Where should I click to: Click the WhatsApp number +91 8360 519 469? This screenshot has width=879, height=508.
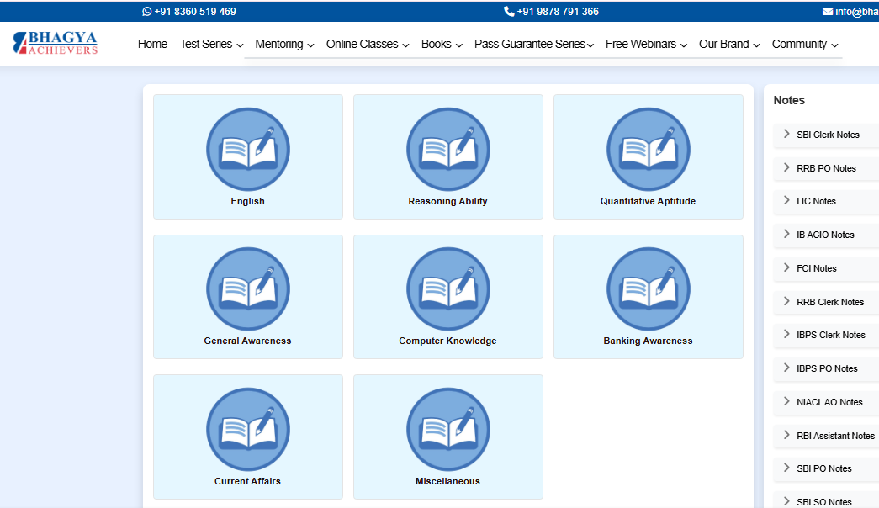pos(189,12)
